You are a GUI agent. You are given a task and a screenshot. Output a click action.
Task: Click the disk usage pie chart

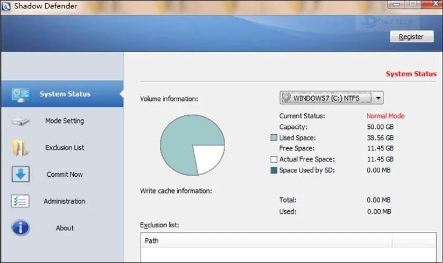192,145
